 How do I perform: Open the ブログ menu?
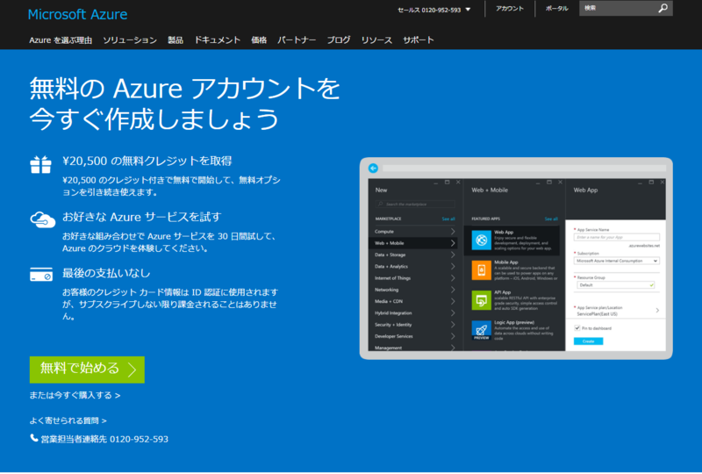(339, 40)
